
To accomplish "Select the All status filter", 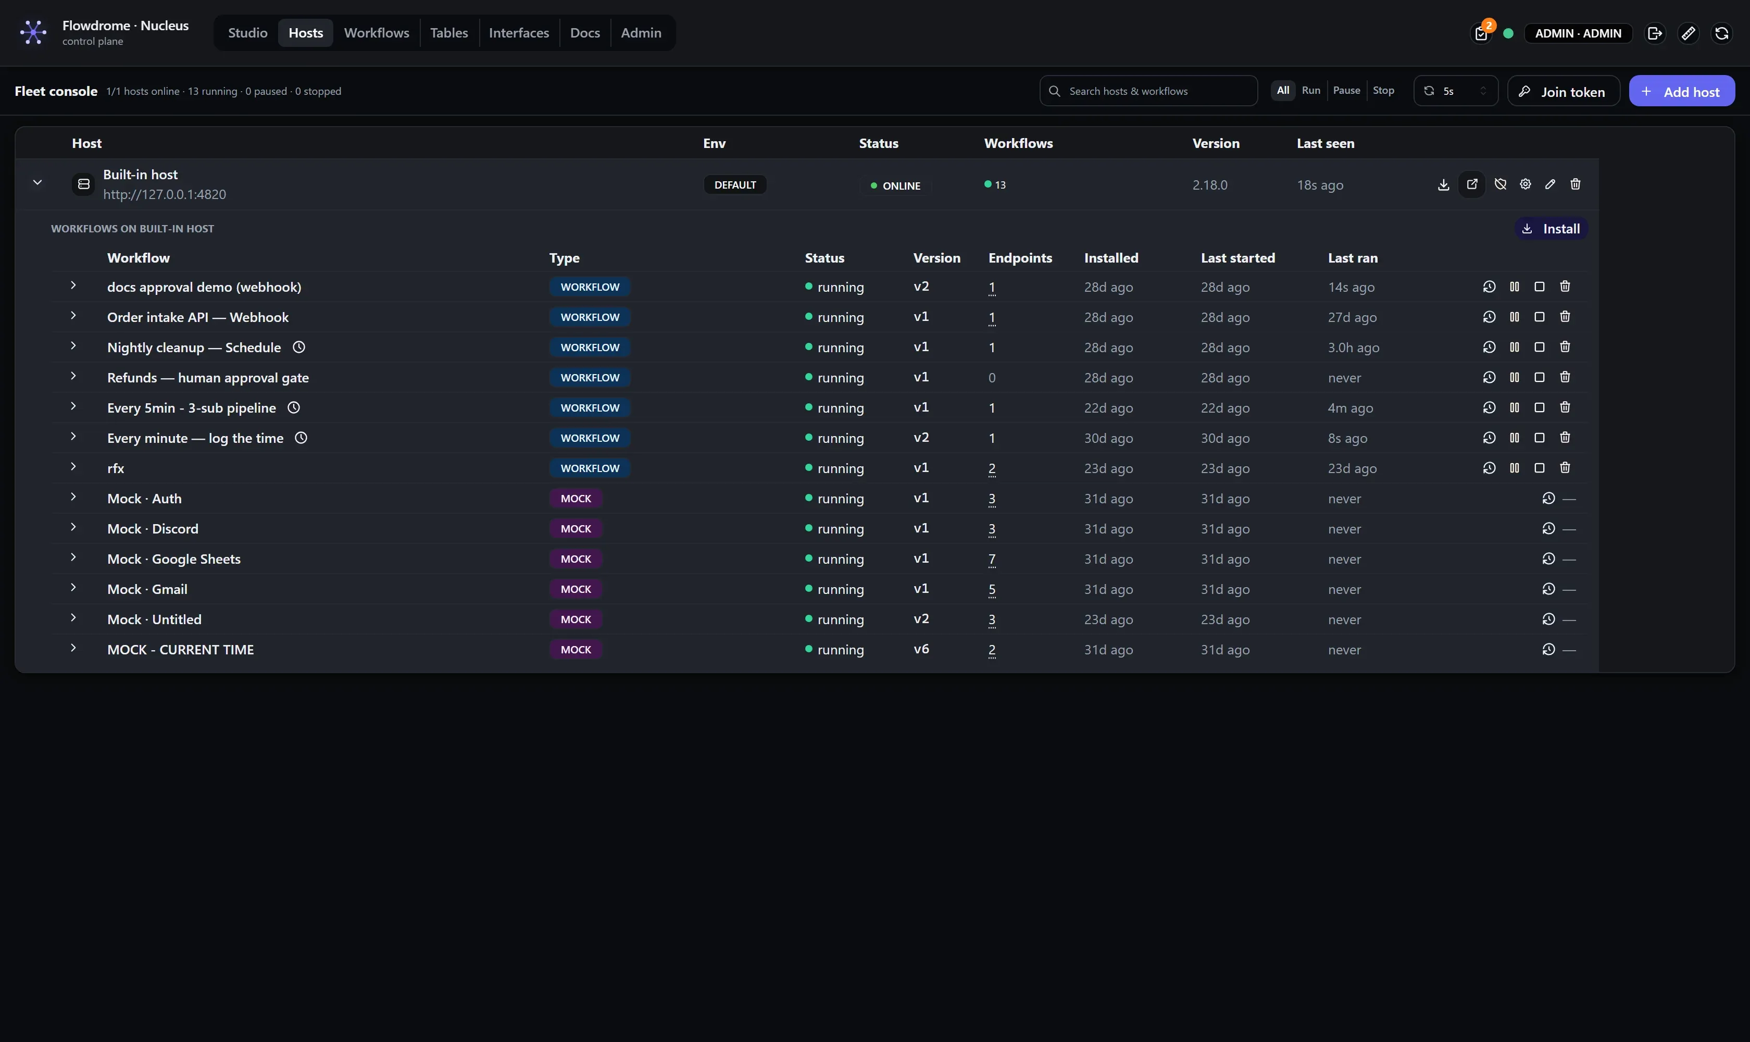I will [x=1282, y=91].
